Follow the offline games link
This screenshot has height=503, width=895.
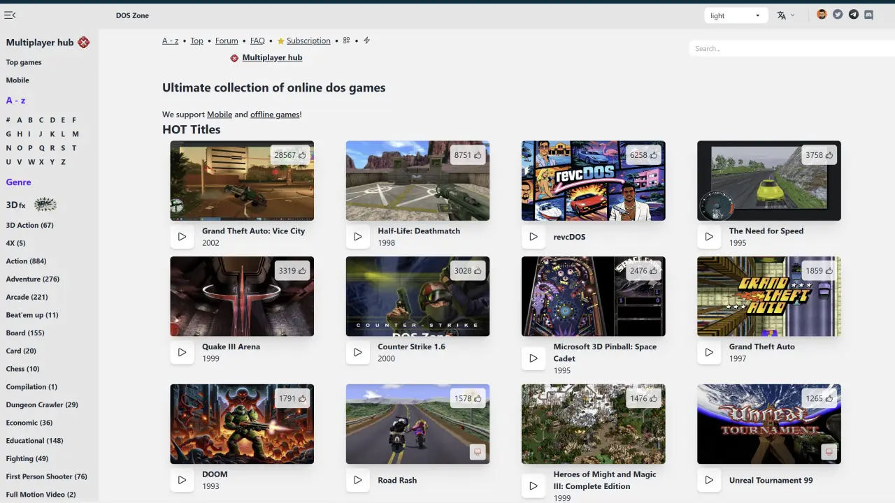[275, 115]
